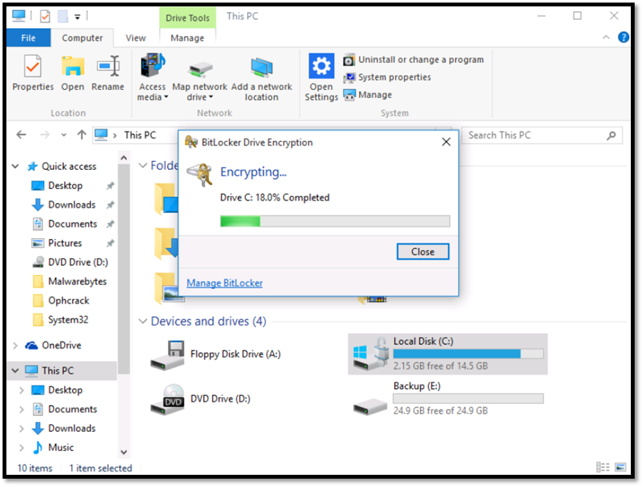Select the System32 folder in sidebar

(x=68, y=320)
